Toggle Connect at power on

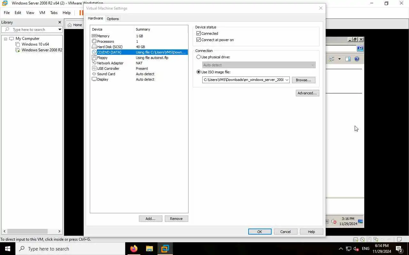pos(199,40)
